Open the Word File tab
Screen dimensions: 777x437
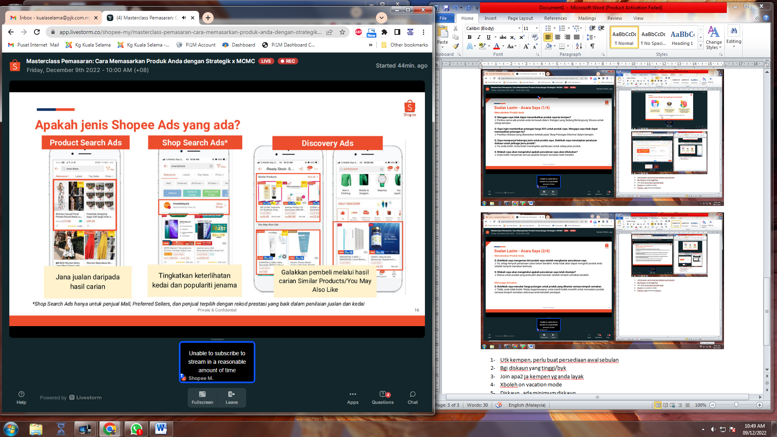click(444, 18)
